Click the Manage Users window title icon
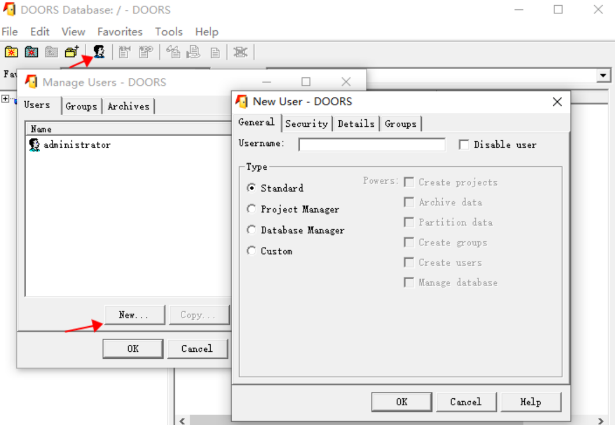 click(31, 82)
